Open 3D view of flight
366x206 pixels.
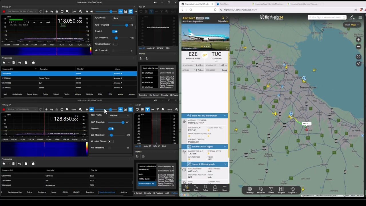(186, 188)
